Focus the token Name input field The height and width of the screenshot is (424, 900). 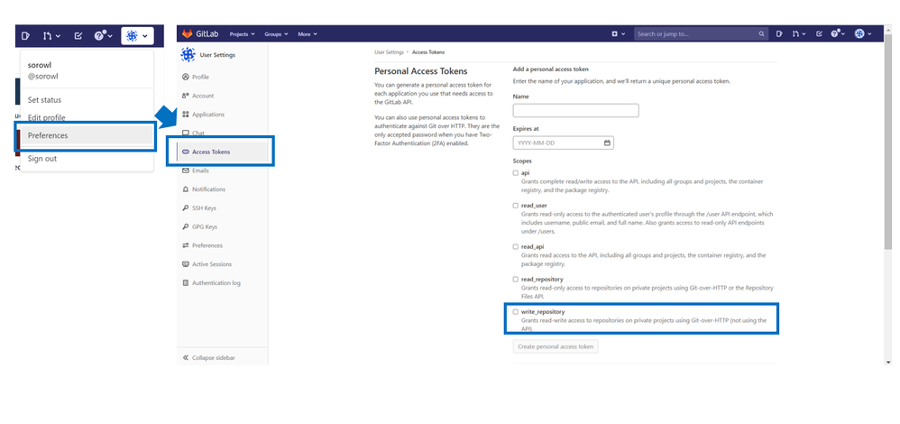point(575,110)
